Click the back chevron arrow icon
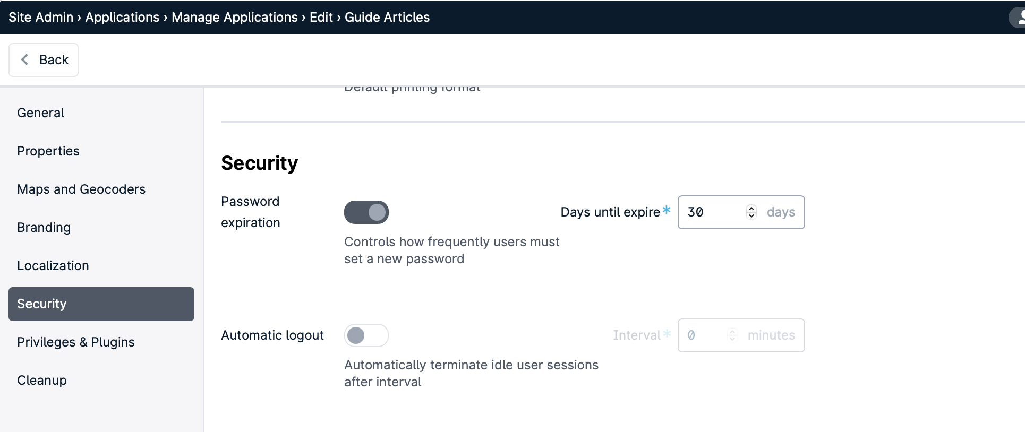 tap(24, 59)
